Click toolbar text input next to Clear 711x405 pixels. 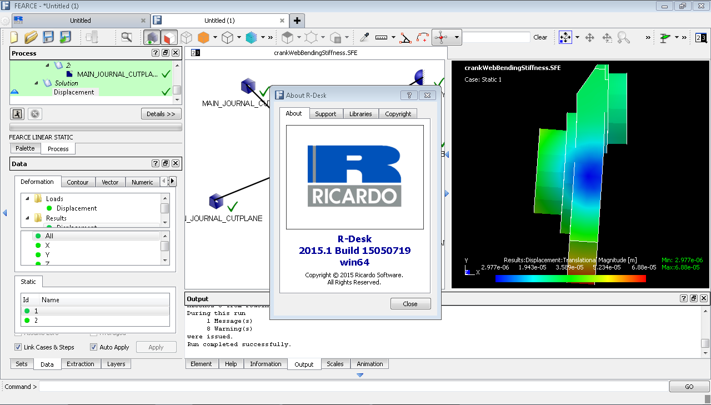click(497, 37)
